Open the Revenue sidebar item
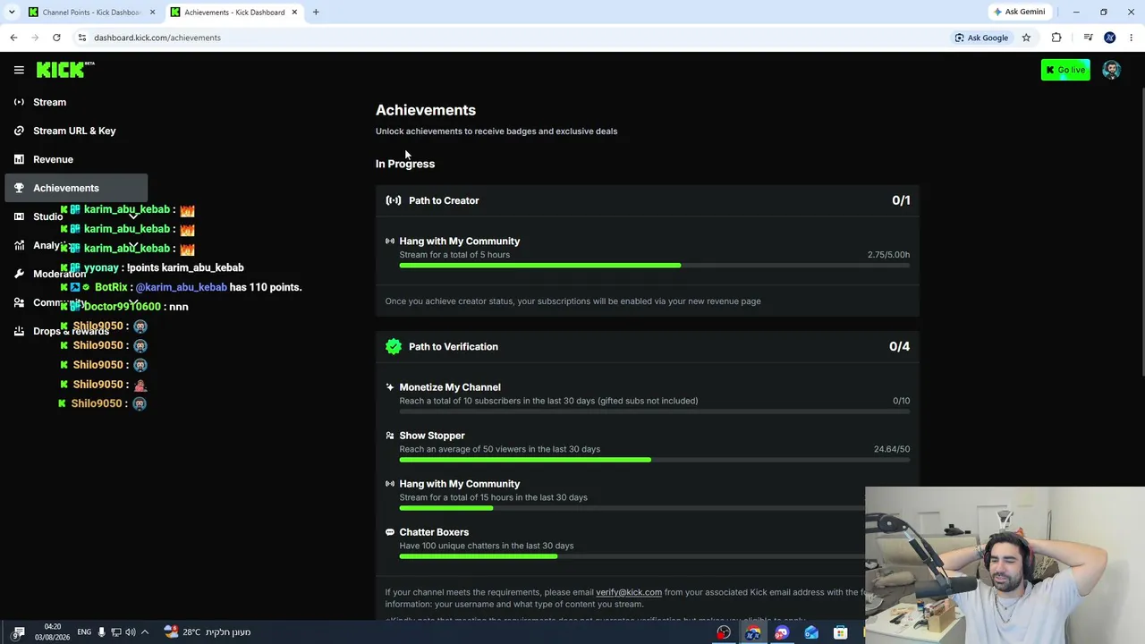 pos(76,159)
